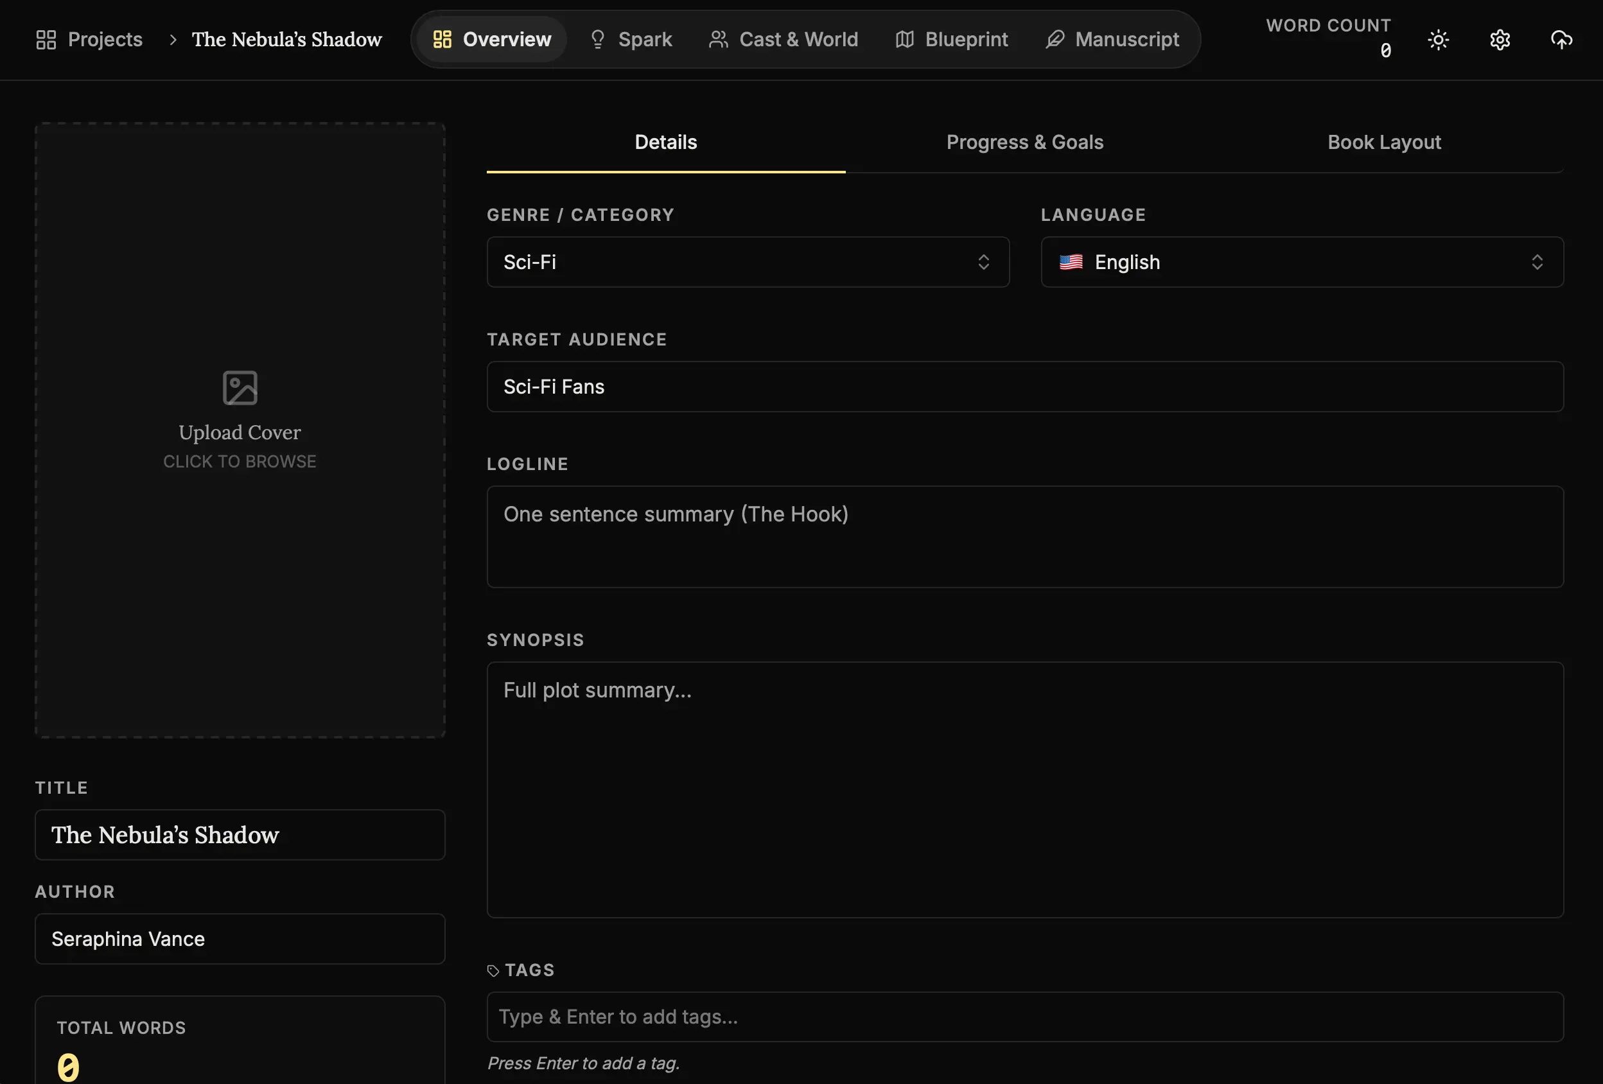Click the Cast & World people icon
The image size is (1603, 1084).
click(718, 39)
